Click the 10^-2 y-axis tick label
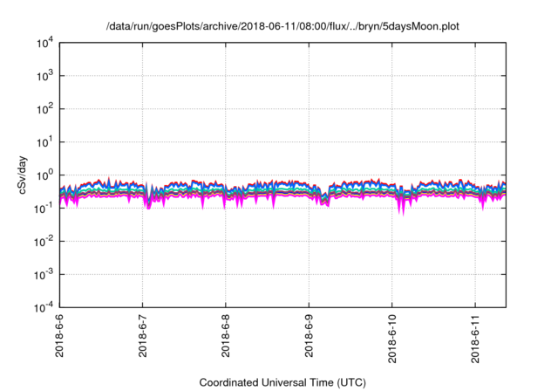Screen dimensions: 558x391 pos(44,241)
